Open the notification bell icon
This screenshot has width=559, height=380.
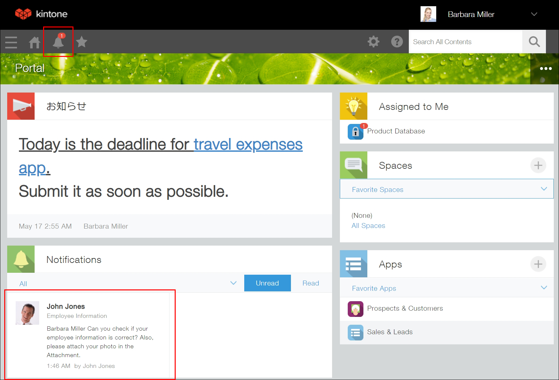pos(58,42)
